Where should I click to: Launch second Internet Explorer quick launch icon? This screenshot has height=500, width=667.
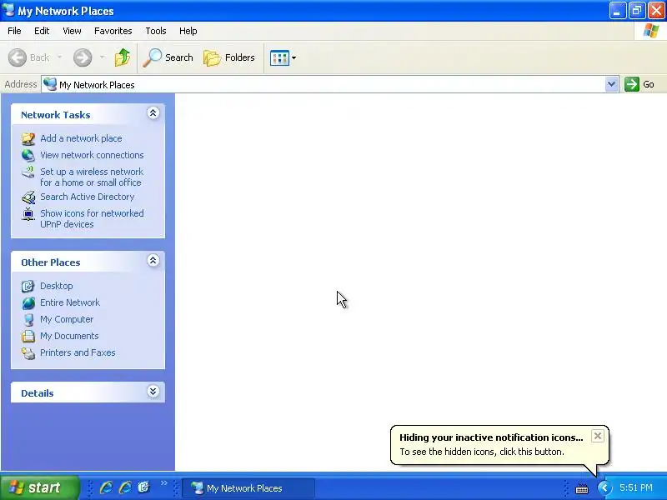(x=124, y=487)
